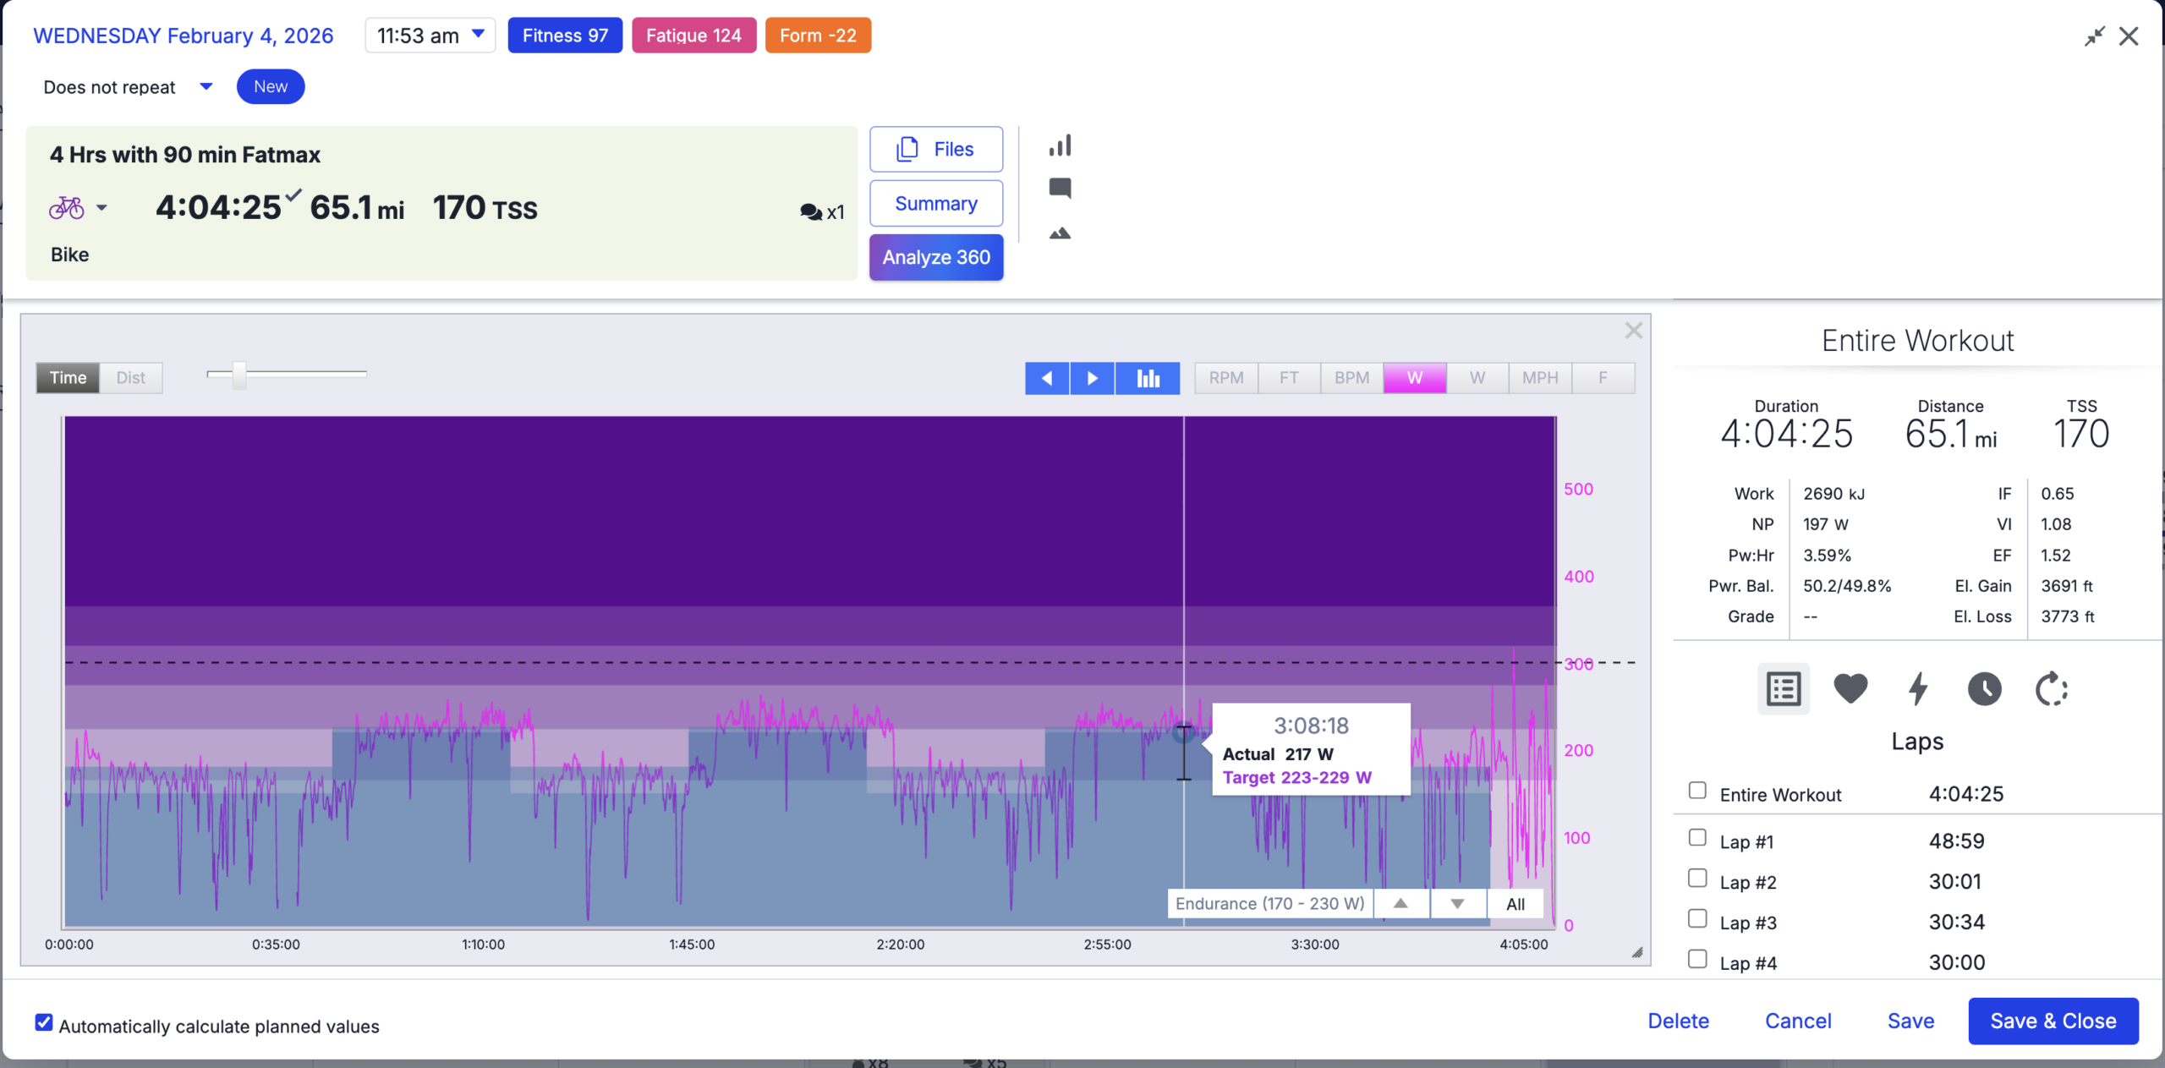
Task: Enable the BPM channel on chart
Action: (x=1351, y=378)
